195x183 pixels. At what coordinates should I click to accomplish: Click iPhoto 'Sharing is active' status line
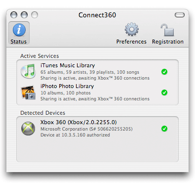pyautogui.click(x=95, y=99)
